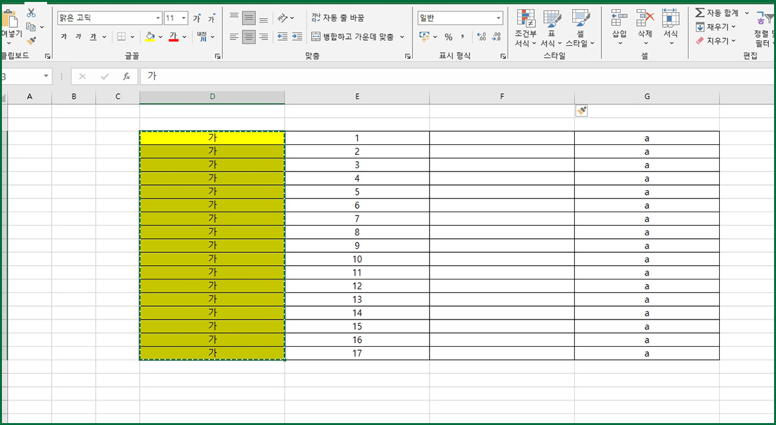Open 셀 스타일 cell styles
Viewport: 776px width, 425px height.
pos(580,28)
